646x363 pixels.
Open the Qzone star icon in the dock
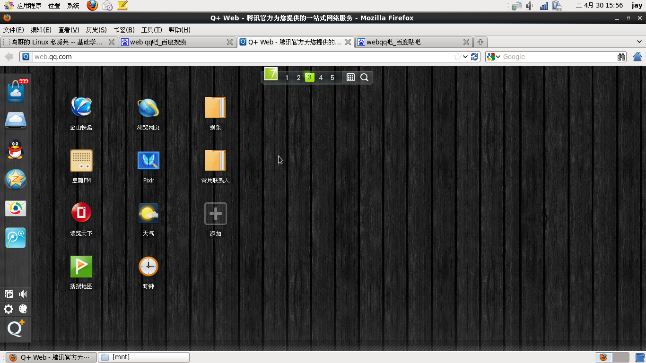pos(16,179)
